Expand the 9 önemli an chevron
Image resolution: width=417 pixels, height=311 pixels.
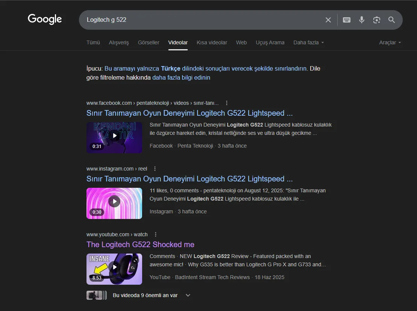click(x=188, y=295)
